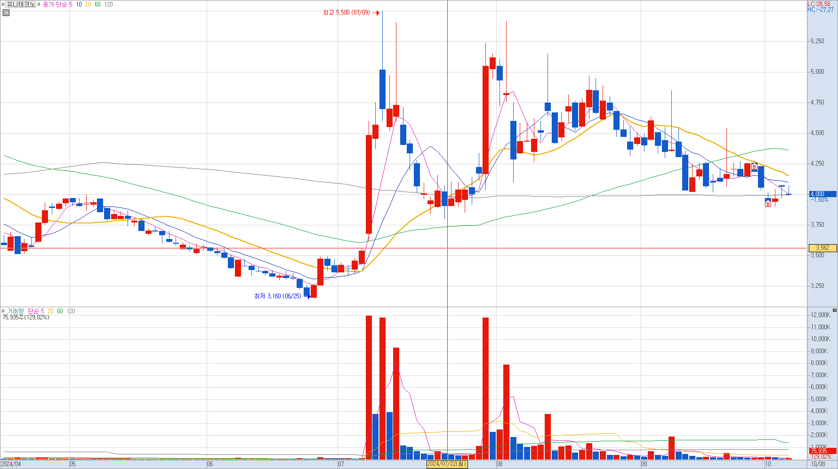Screen dimensions: 838x469
Task: Click the small collapse icon atop volume axis
Action: (835, 310)
